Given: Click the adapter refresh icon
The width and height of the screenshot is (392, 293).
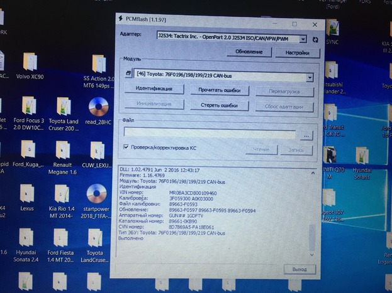Looking at the screenshot, I should click(315, 39).
